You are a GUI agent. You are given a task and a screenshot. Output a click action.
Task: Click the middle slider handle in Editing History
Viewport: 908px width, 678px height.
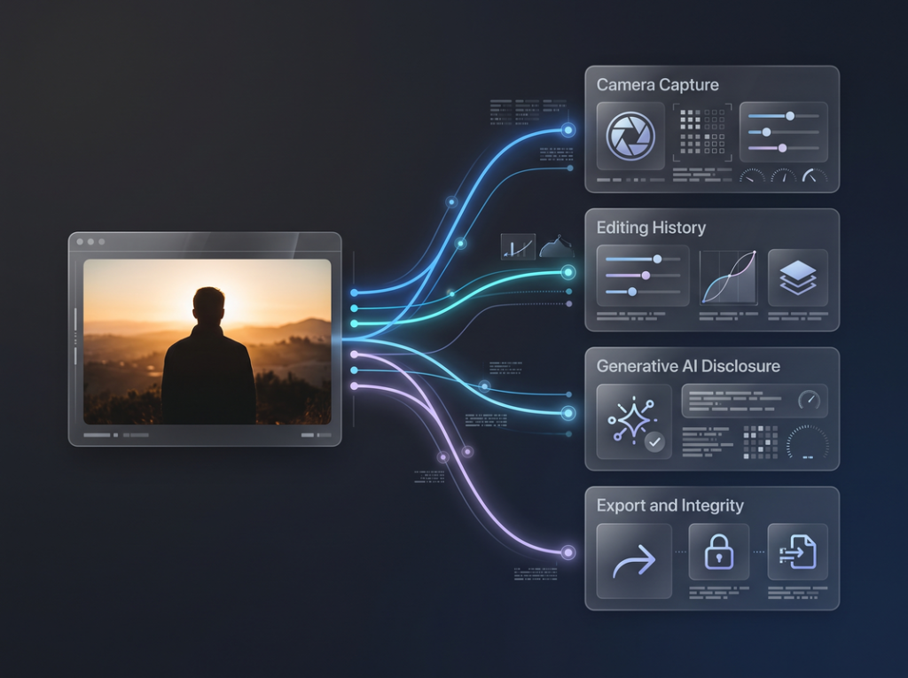click(646, 275)
